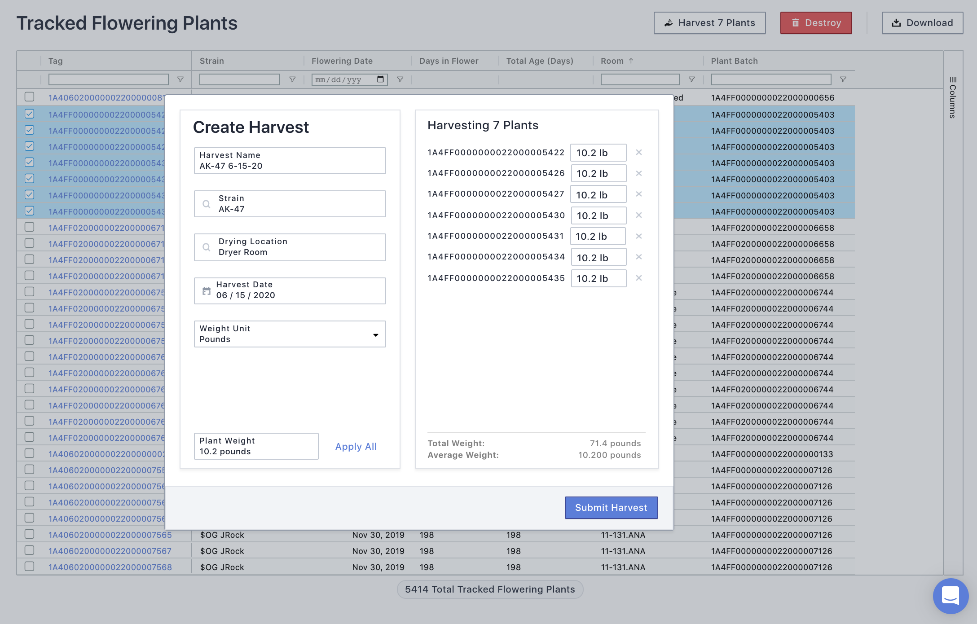
Task: Open the Tag column filter icon
Action: point(180,79)
